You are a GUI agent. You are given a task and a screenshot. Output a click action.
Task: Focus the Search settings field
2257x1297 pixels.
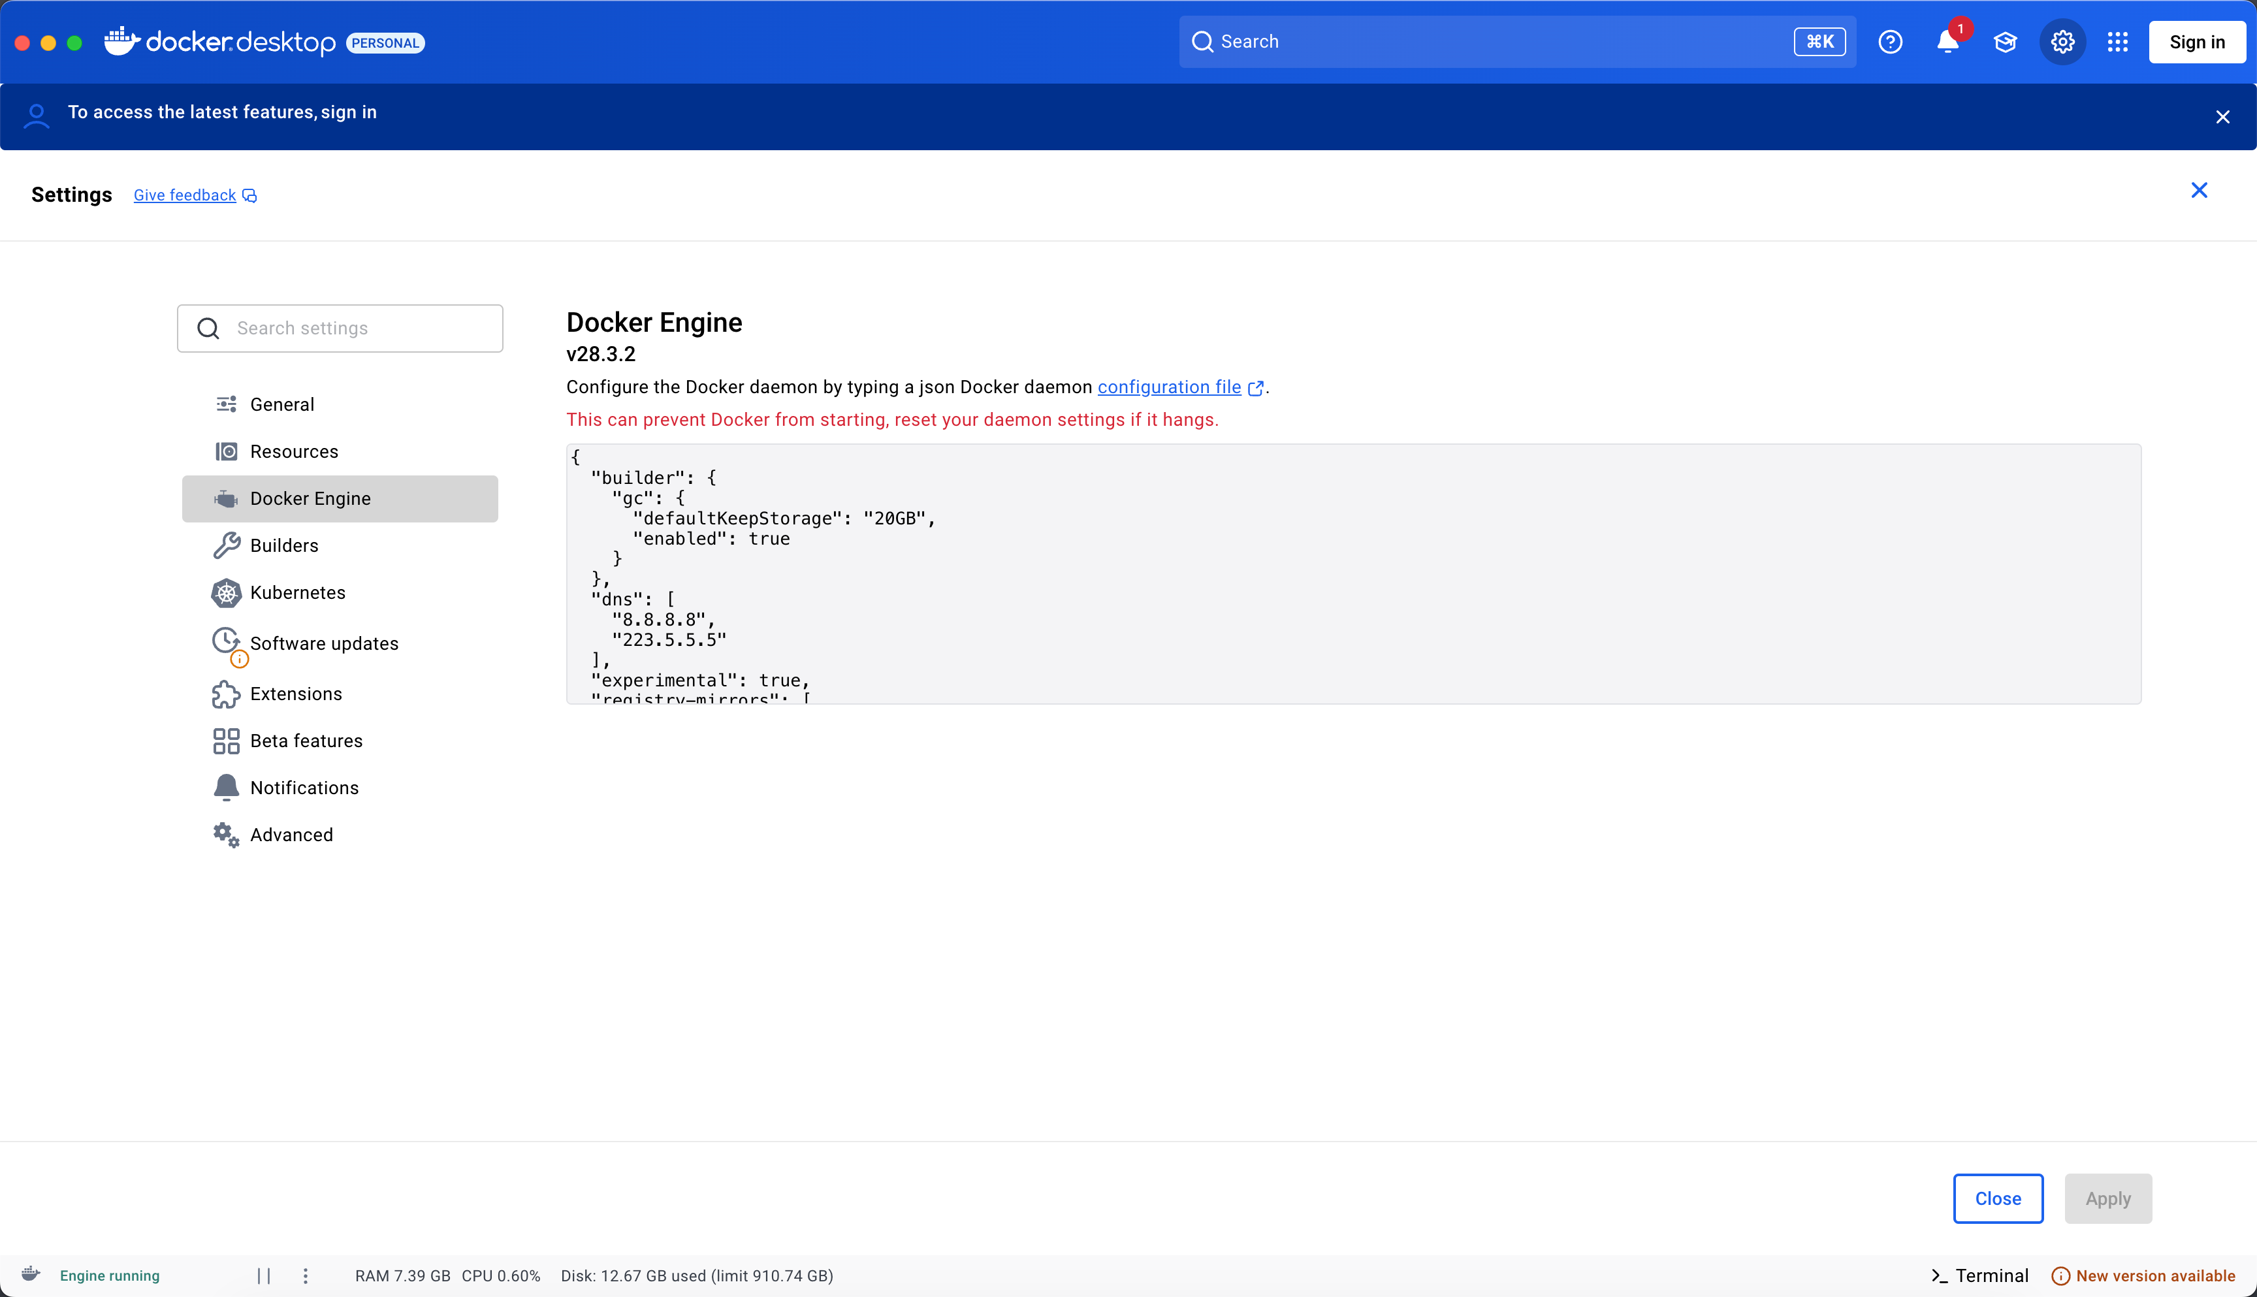point(357,328)
